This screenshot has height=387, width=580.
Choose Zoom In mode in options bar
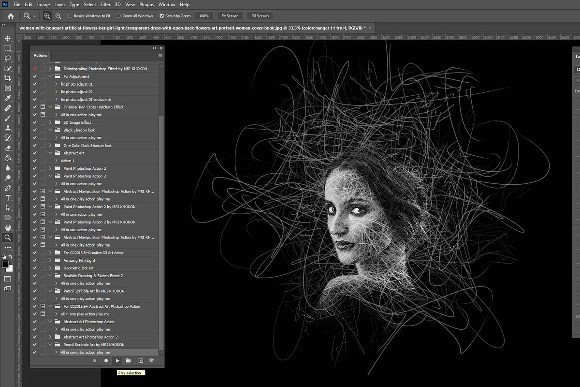point(47,16)
